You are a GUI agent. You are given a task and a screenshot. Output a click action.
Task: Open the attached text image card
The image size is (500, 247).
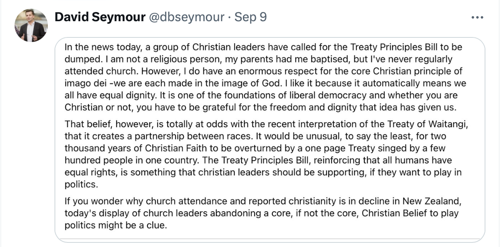click(x=270, y=140)
